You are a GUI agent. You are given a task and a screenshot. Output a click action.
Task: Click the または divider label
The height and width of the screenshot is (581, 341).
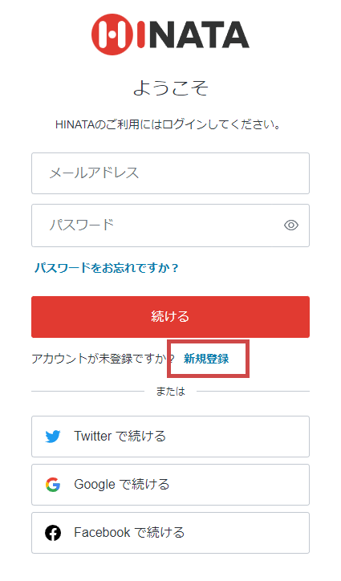(x=170, y=392)
